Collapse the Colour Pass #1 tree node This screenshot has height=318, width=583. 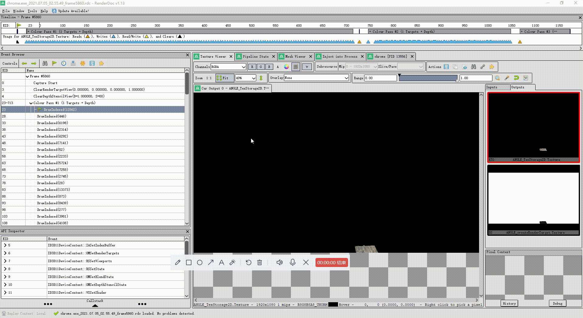coord(31,103)
